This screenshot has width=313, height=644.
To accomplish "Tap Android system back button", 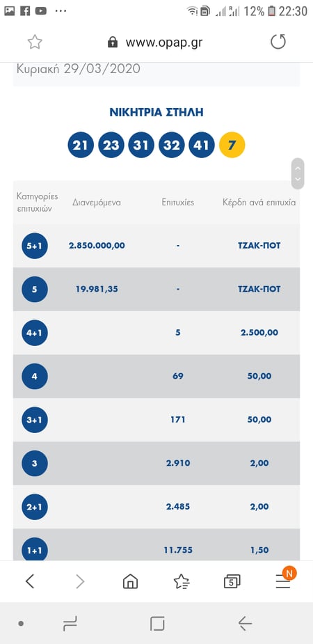I will [x=245, y=624].
